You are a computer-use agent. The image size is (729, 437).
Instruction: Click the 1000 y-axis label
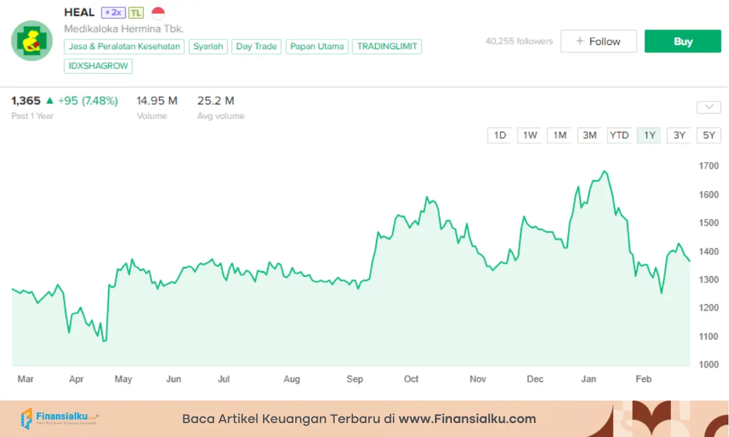point(708,365)
